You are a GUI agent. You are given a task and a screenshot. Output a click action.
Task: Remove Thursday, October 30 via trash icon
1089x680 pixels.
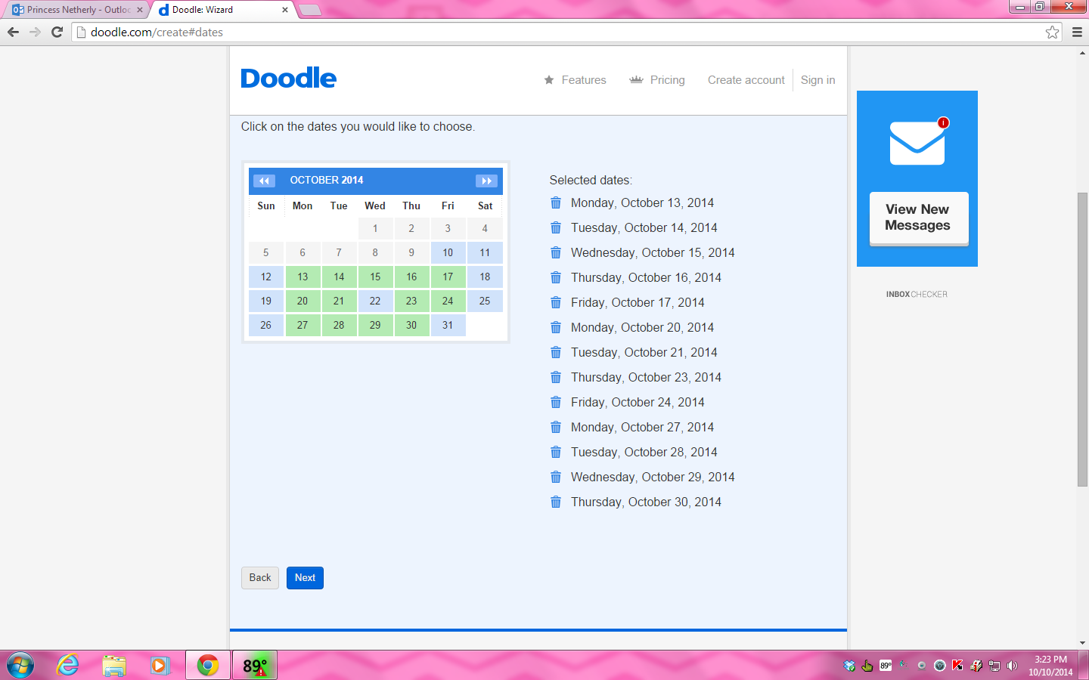[556, 502]
